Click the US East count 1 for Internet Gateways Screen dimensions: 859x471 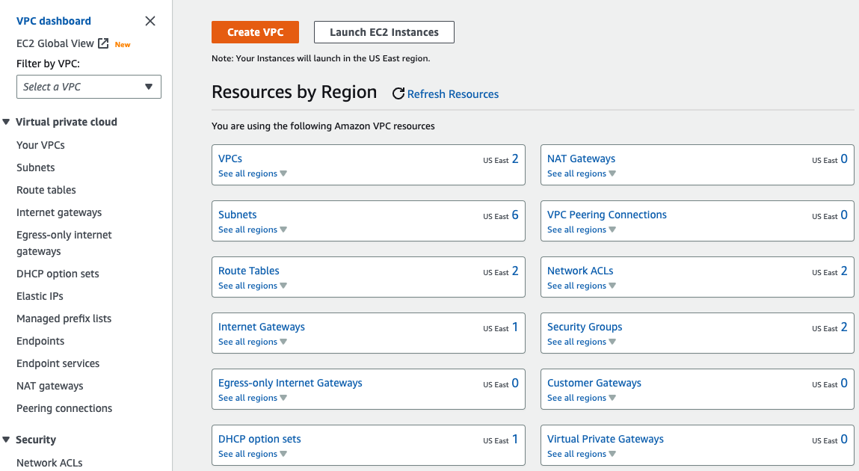(515, 327)
